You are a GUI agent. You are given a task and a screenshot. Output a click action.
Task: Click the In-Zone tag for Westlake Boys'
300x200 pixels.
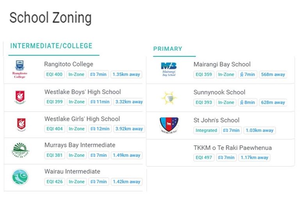pyautogui.click(x=77, y=102)
